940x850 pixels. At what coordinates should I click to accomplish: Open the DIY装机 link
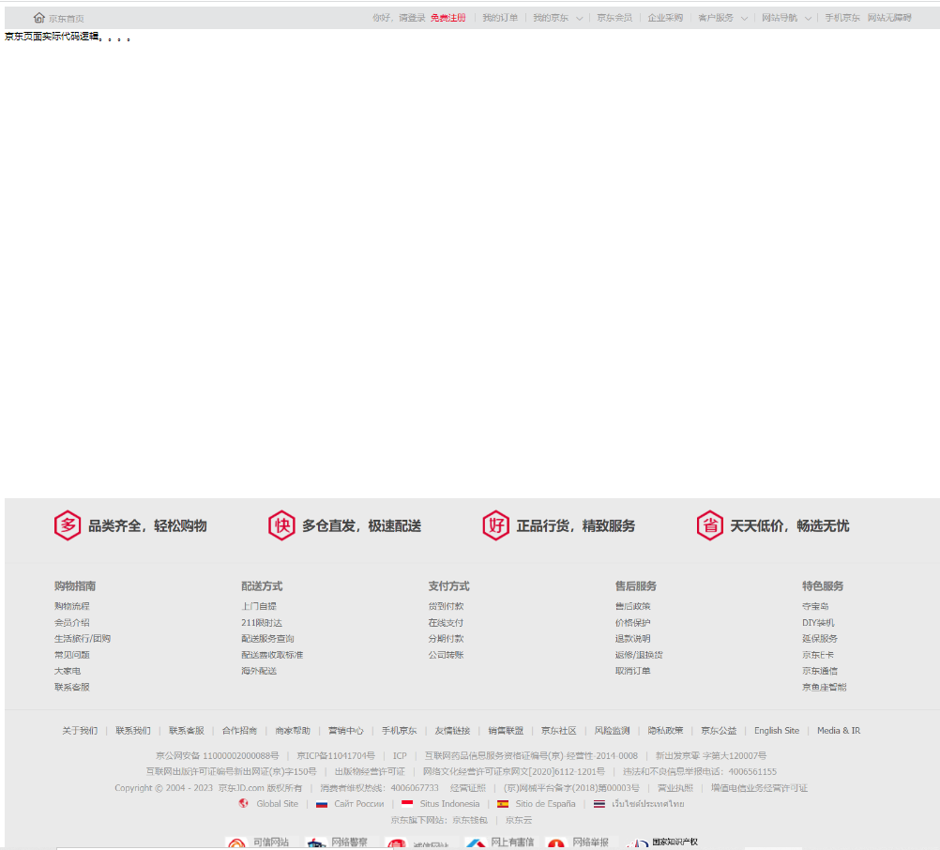pyautogui.click(x=818, y=622)
